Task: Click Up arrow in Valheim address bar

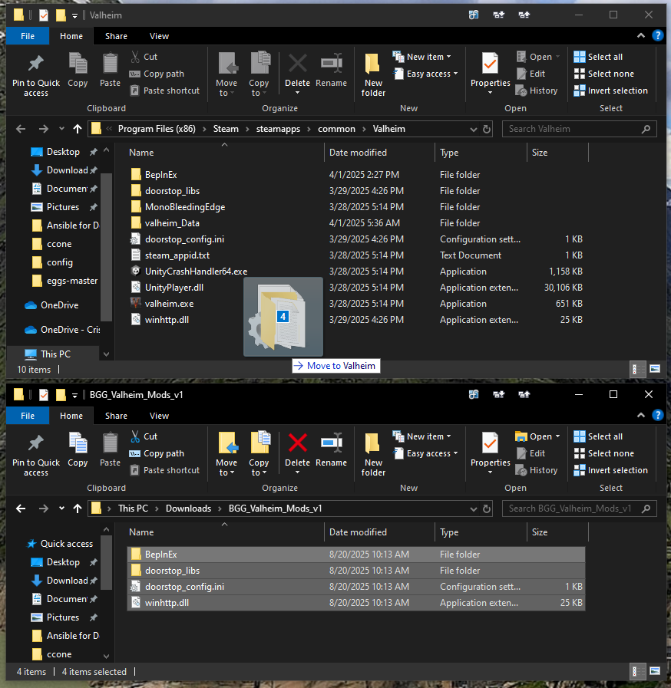Action: (x=78, y=129)
